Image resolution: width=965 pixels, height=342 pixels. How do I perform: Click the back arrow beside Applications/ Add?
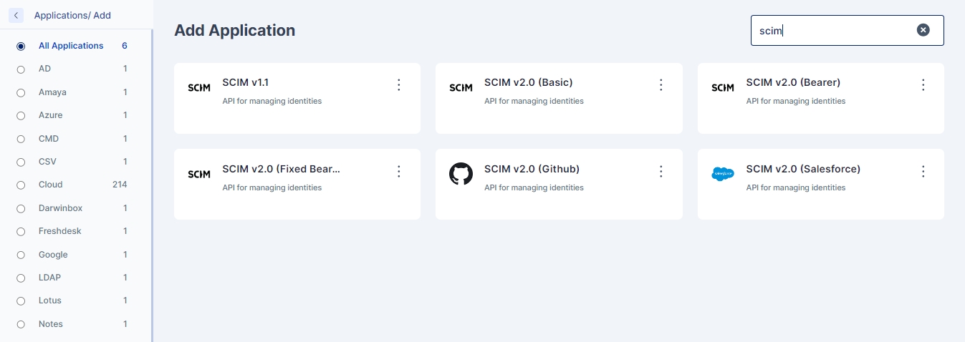click(16, 15)
